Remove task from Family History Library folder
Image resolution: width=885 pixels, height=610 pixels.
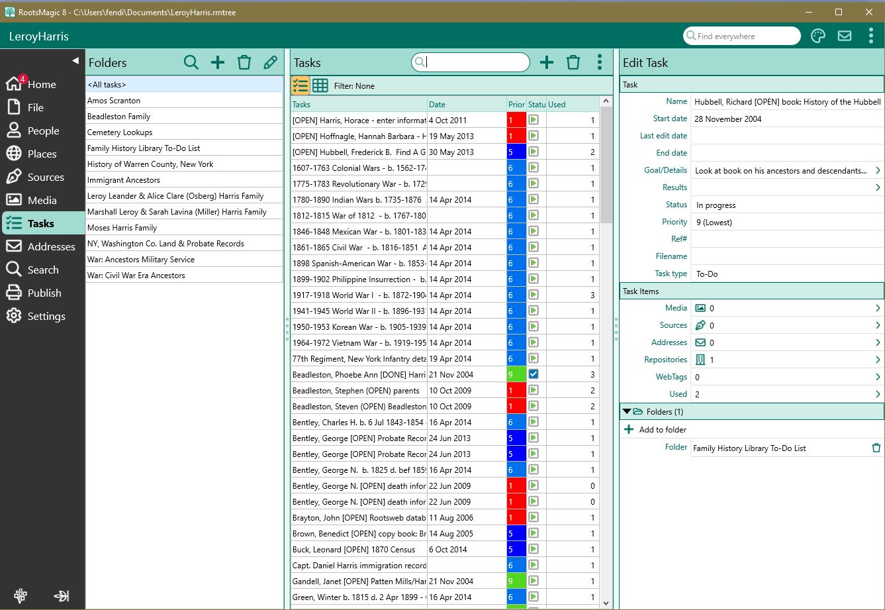[876, 448]
